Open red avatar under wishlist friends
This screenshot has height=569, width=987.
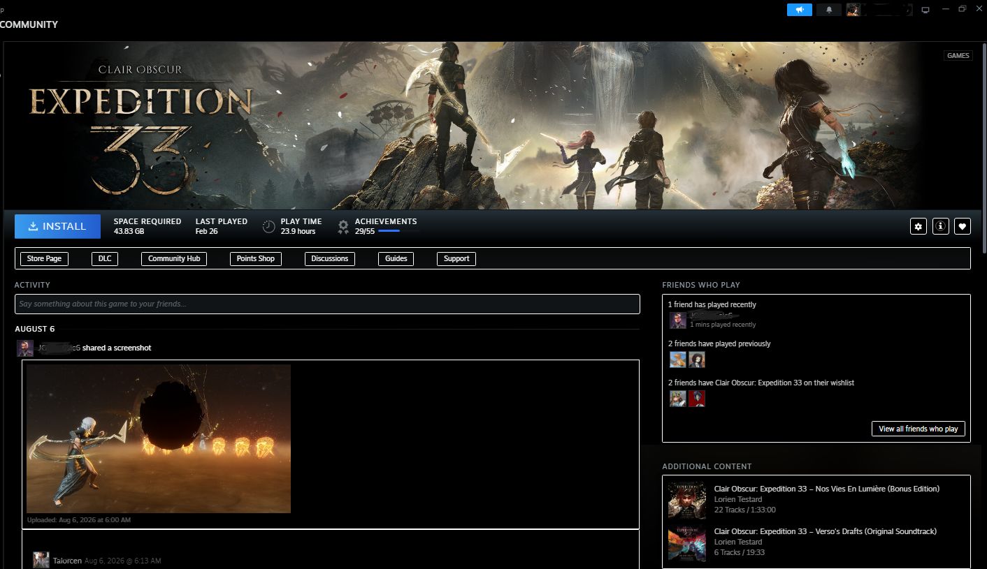pyautogui.click(x=697, y=399)
